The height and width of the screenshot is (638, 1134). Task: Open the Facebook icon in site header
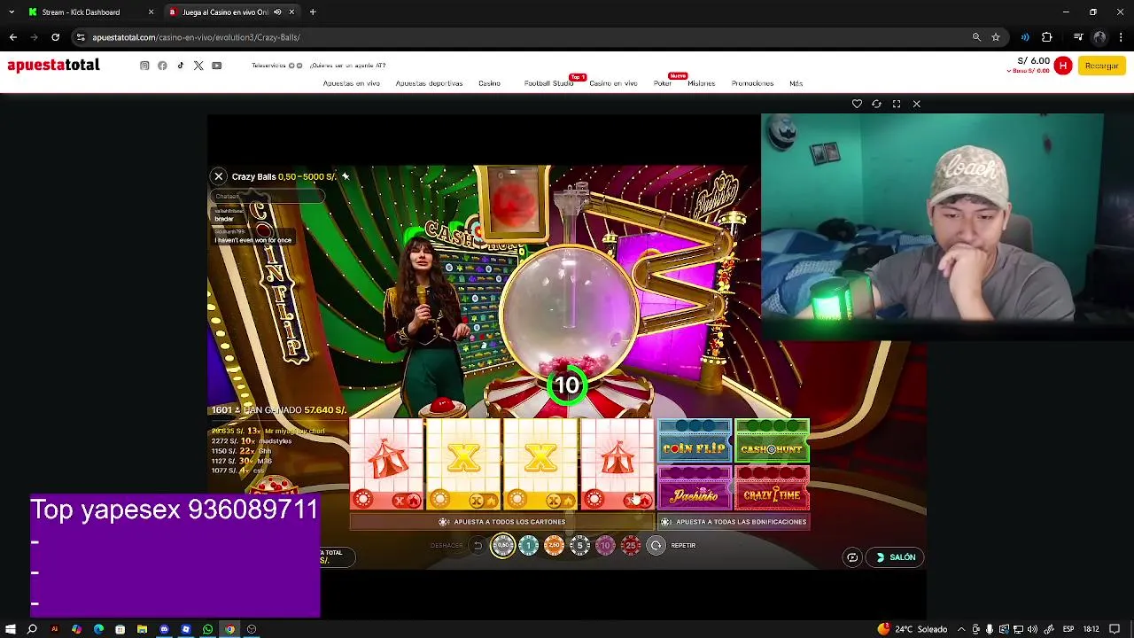click(162, 66)
